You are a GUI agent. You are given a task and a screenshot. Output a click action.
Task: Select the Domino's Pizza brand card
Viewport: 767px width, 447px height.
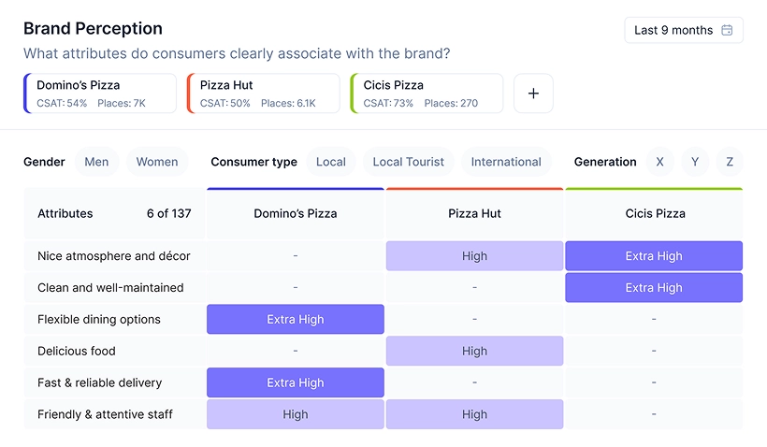click(100, 94)
